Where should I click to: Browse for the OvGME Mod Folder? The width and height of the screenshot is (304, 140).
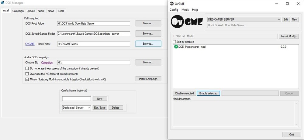148,44
